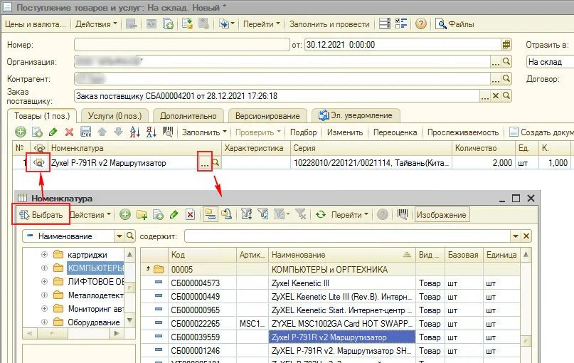Clear Заказ поставщику field with X
Screen dimensions: 574x363
click(x=496, y=96)
